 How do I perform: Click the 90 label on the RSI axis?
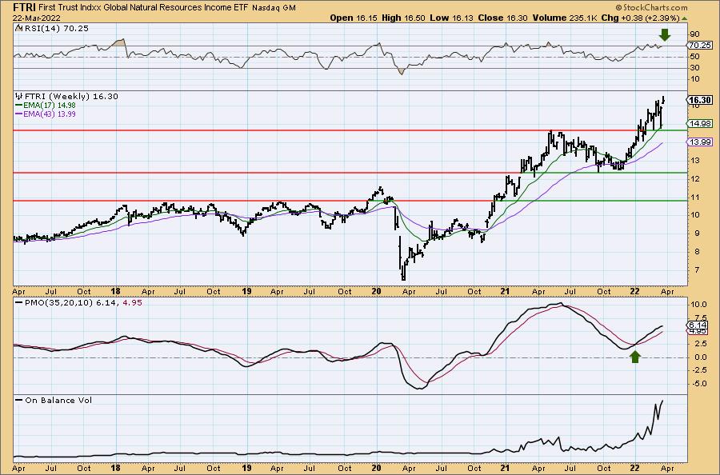694,34
